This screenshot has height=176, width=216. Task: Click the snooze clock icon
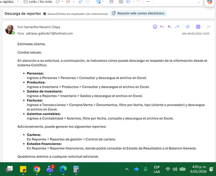pos(88,2)
